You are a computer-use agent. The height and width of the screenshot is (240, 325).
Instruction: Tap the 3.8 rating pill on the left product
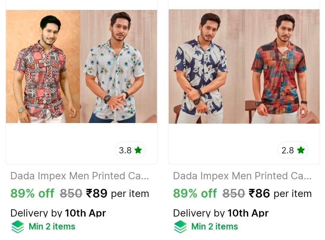point(130,150)
